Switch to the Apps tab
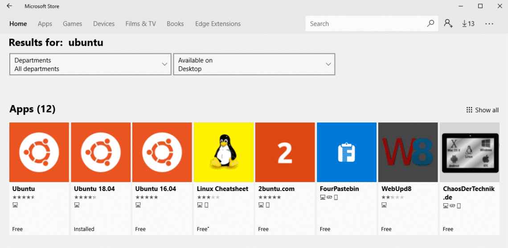 point(45,24)
